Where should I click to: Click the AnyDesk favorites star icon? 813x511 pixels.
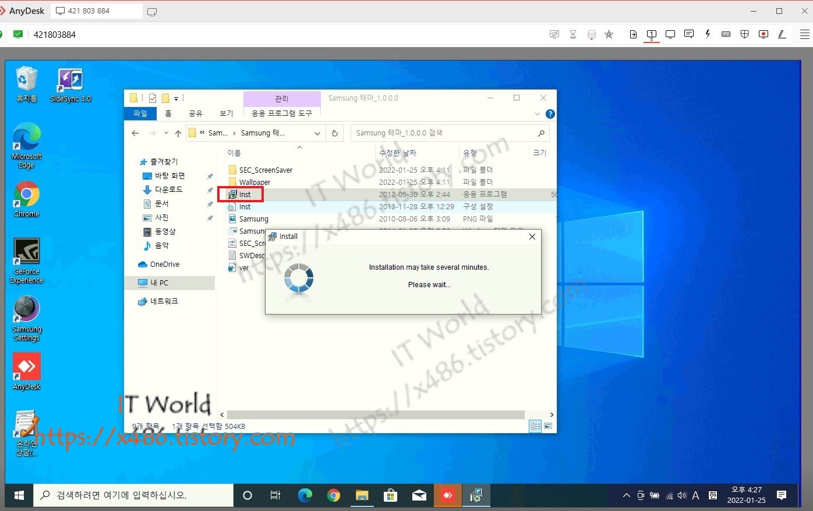[609, 34]
